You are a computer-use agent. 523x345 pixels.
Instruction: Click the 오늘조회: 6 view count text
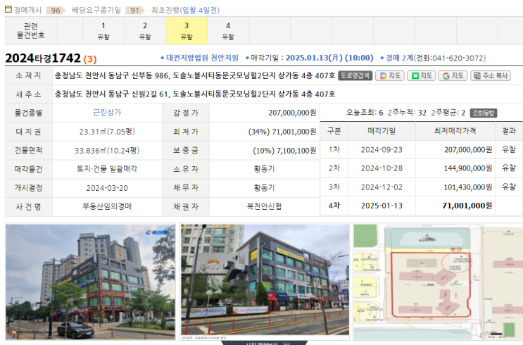[x=364, y=113]
